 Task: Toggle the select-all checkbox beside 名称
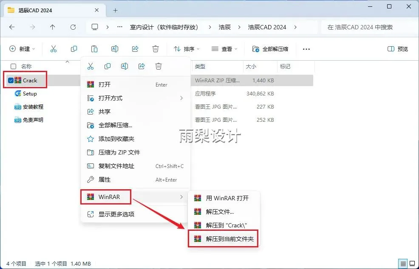pyautogui.click(x=13, y=67)
